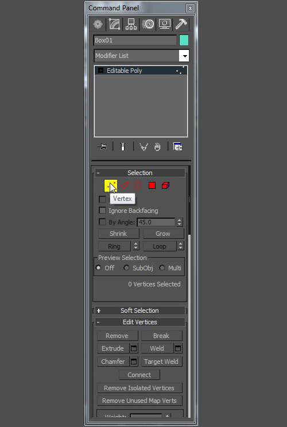Select Element sub-object level
Image resolution: width=287 pixels, height=427 pixels.
tap(165, 185)
